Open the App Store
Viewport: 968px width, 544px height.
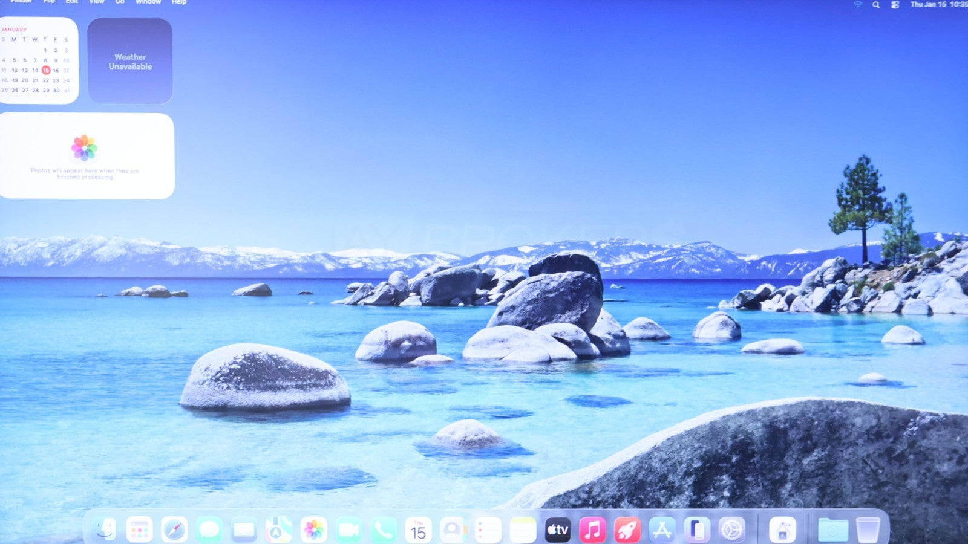click(x=662, y=530)
